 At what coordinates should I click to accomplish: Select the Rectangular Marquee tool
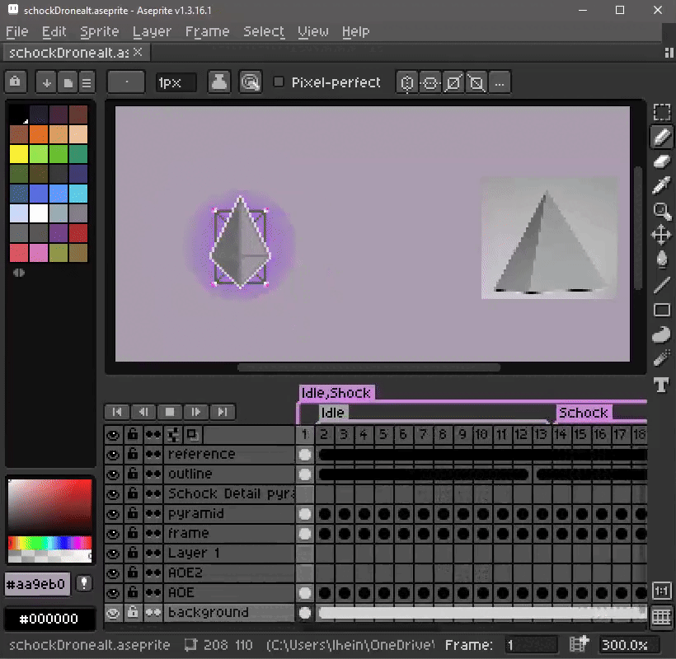tap(661, 112)
